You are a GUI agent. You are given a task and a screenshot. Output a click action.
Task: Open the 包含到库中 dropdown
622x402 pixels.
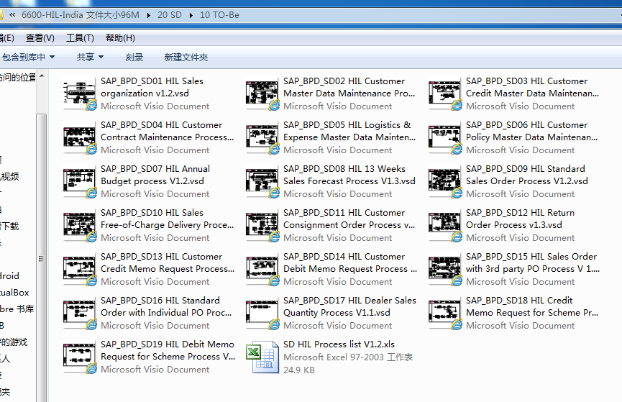pos(28,57)
